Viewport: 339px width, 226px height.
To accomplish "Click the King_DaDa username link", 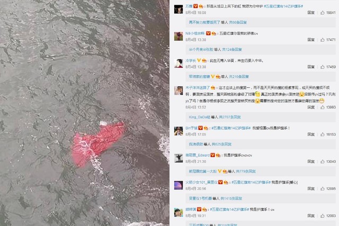I will click(x=199, y=117).
